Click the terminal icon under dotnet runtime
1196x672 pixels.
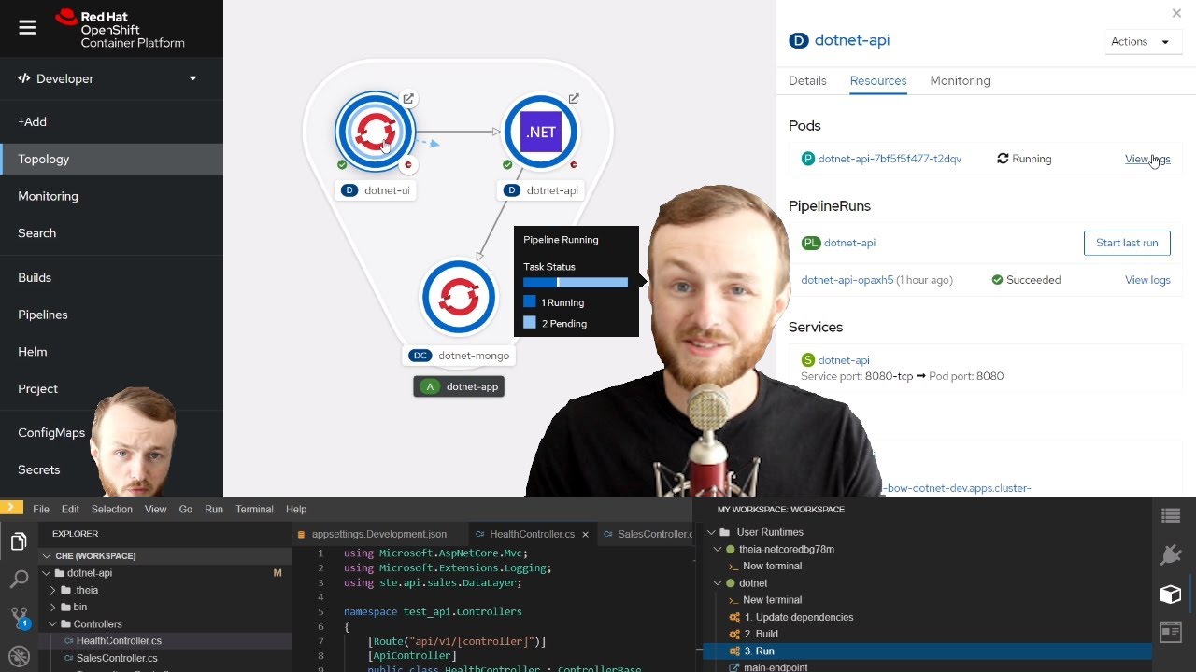click(734, 600)
